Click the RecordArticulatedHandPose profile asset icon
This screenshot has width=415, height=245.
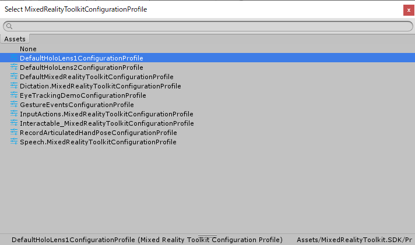pos(14,132)
